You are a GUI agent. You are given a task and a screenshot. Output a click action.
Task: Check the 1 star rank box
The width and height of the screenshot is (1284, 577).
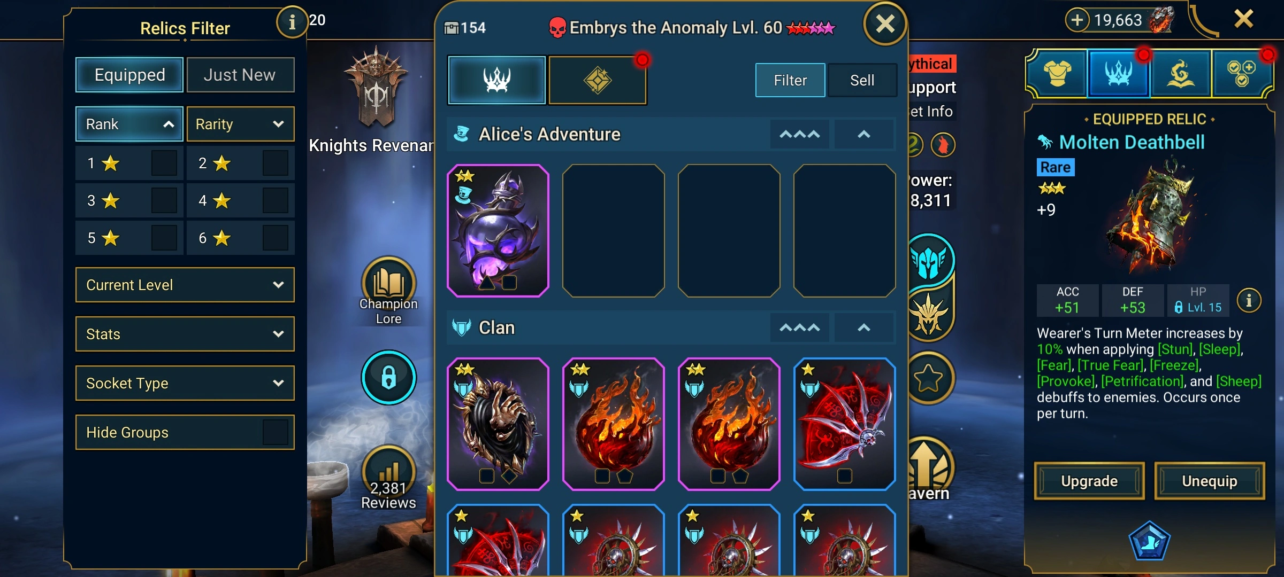tap(164, 163)
